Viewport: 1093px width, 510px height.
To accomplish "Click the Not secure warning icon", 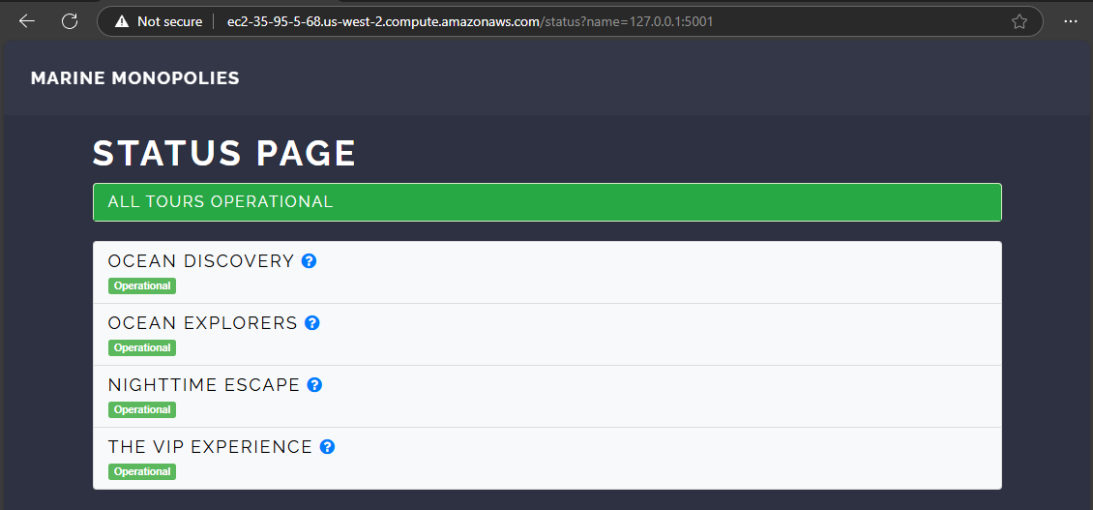I will click(x=122, y=21).
